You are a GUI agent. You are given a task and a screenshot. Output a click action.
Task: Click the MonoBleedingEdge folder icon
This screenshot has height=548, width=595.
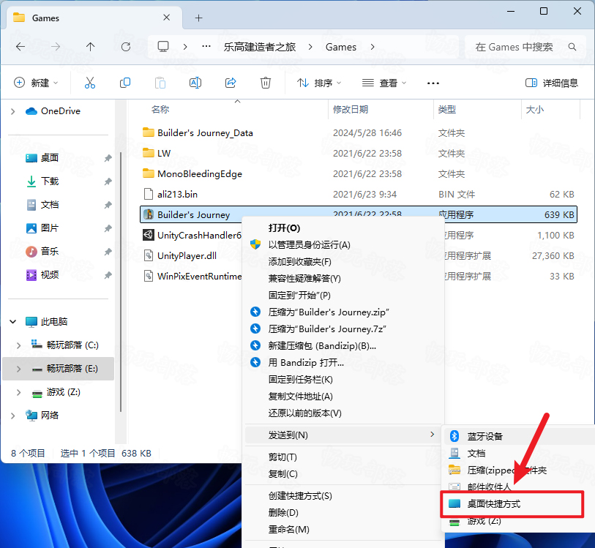pos(149,173)
